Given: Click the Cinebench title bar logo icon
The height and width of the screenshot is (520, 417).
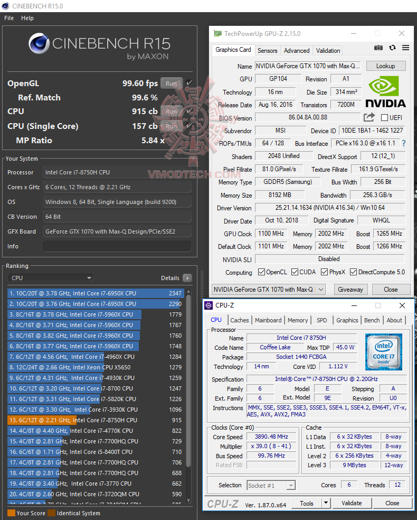Looking at the screenshot, I should pos(6,6).
